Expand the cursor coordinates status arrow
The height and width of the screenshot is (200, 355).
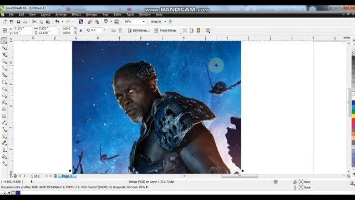[x=32, y=182]
